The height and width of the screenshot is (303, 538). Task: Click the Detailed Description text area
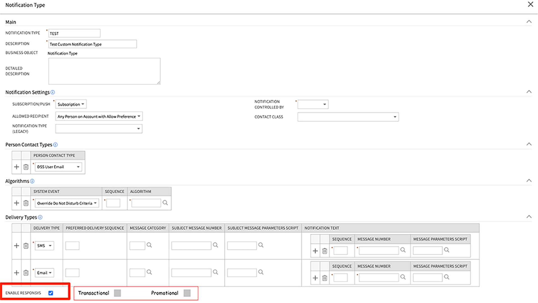point(104,71)
